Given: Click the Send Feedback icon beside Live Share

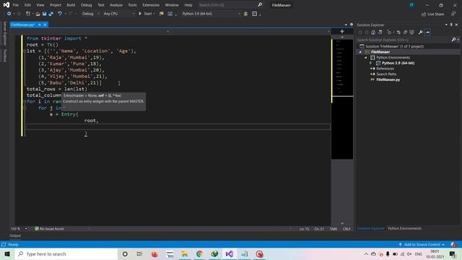Looking at the screenshot, I should (x=453, y=14).
